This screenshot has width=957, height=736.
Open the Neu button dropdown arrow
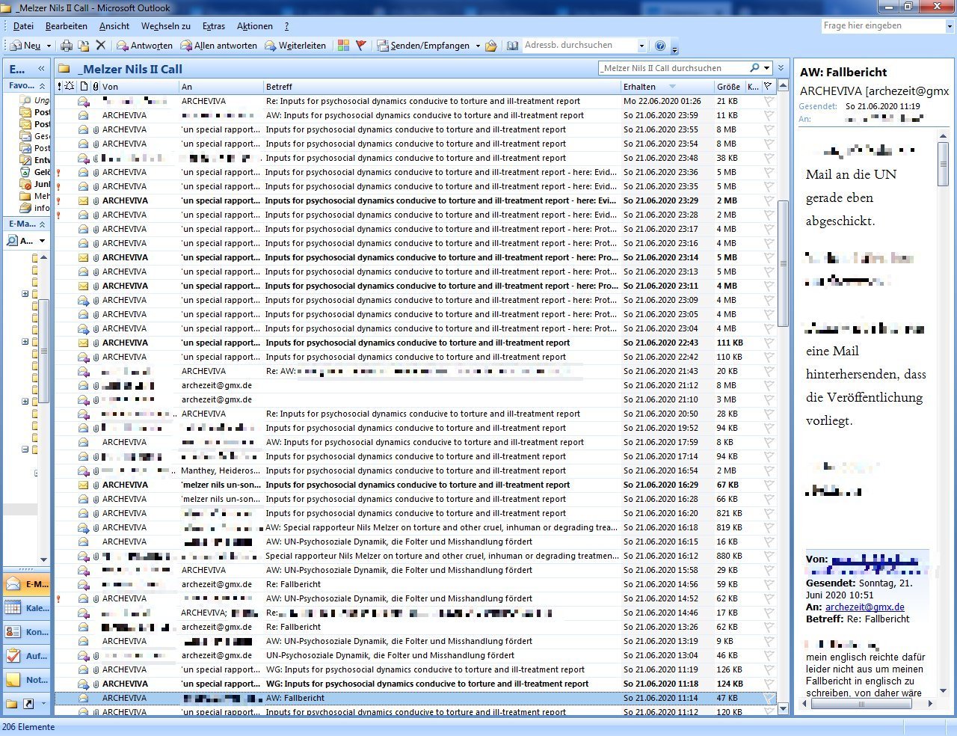(x=49, y=46)
